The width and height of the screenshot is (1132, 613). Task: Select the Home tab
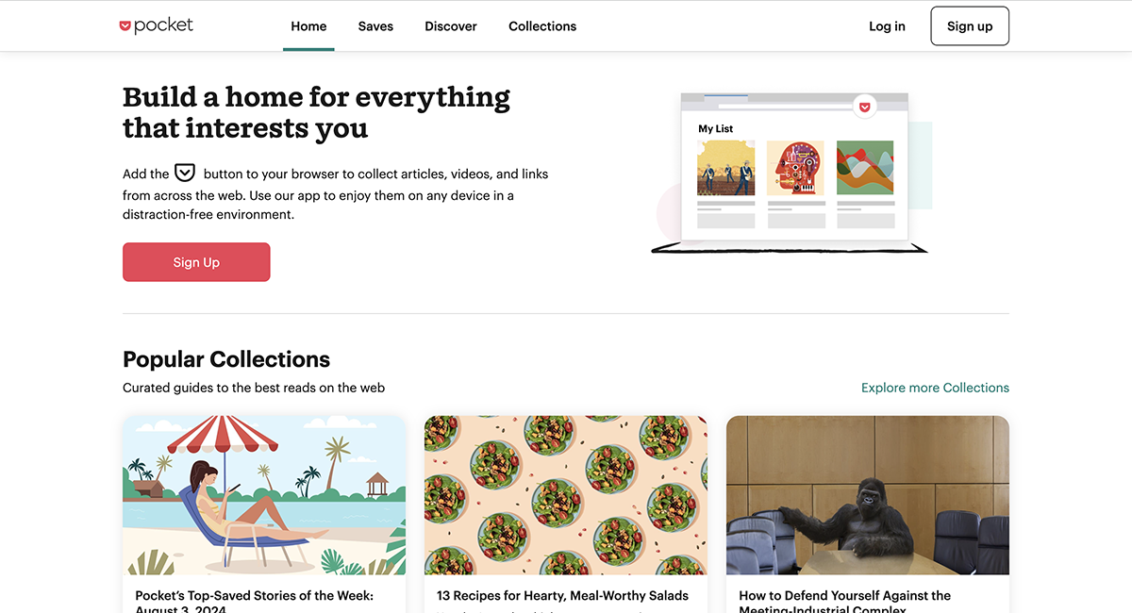coord(308,25)
